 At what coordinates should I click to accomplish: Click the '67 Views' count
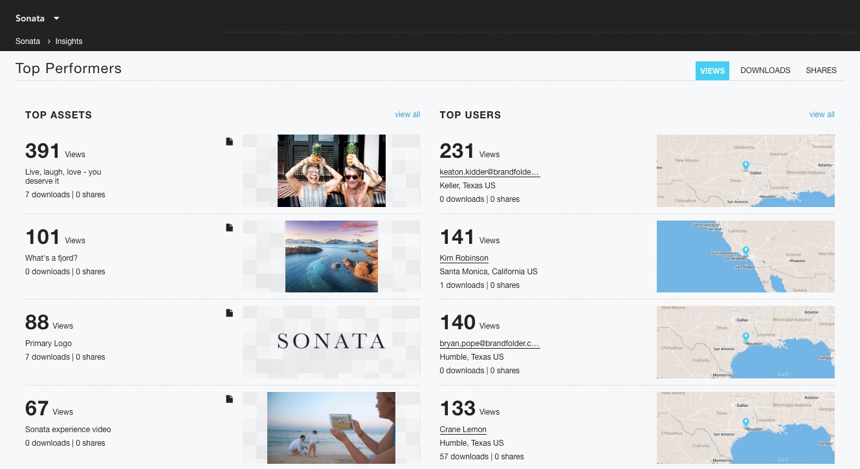coord(49,408)
